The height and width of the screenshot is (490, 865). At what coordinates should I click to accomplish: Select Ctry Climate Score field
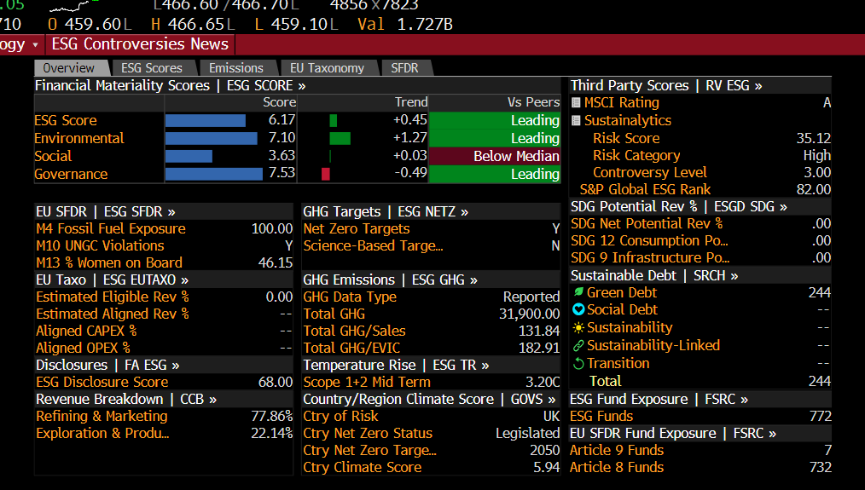click(x=432, y=467)
